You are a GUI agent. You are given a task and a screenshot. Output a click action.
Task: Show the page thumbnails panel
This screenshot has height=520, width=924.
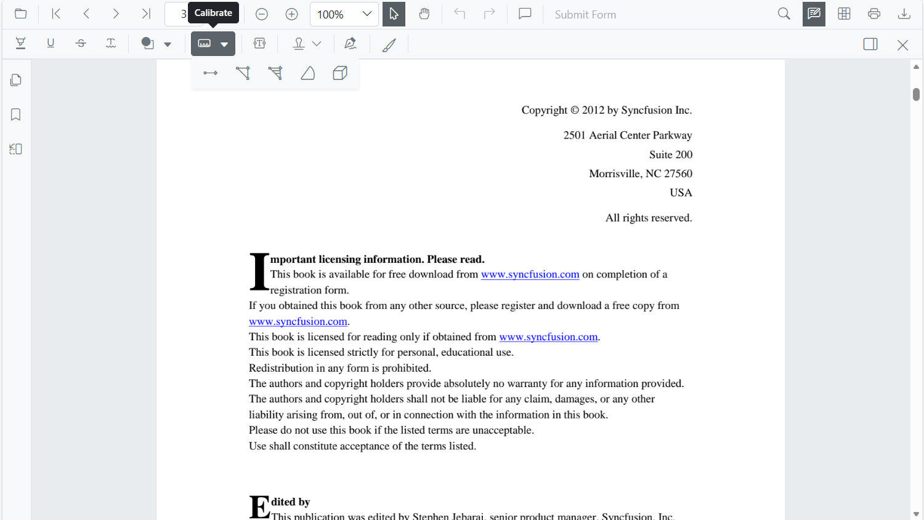pyautogui.click(x=16, y=80)
